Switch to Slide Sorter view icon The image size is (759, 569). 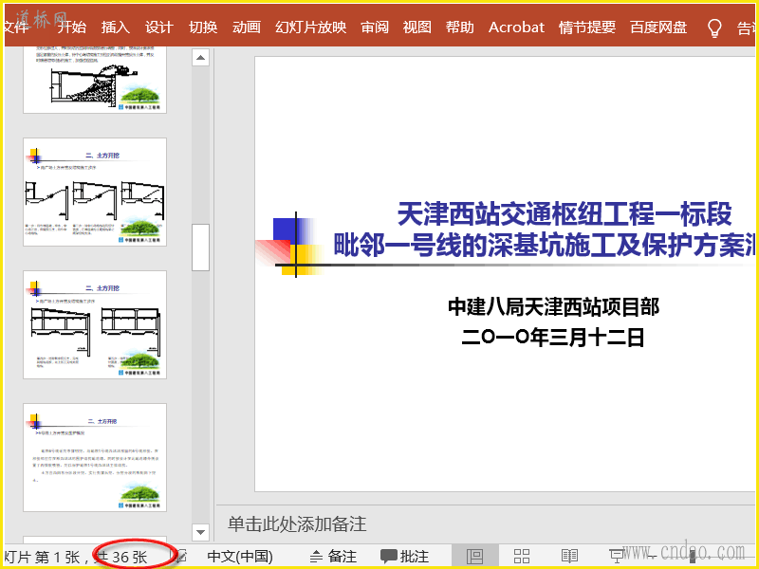521,557
